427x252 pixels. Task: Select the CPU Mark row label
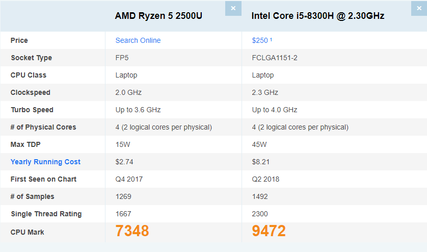[27, 232]
